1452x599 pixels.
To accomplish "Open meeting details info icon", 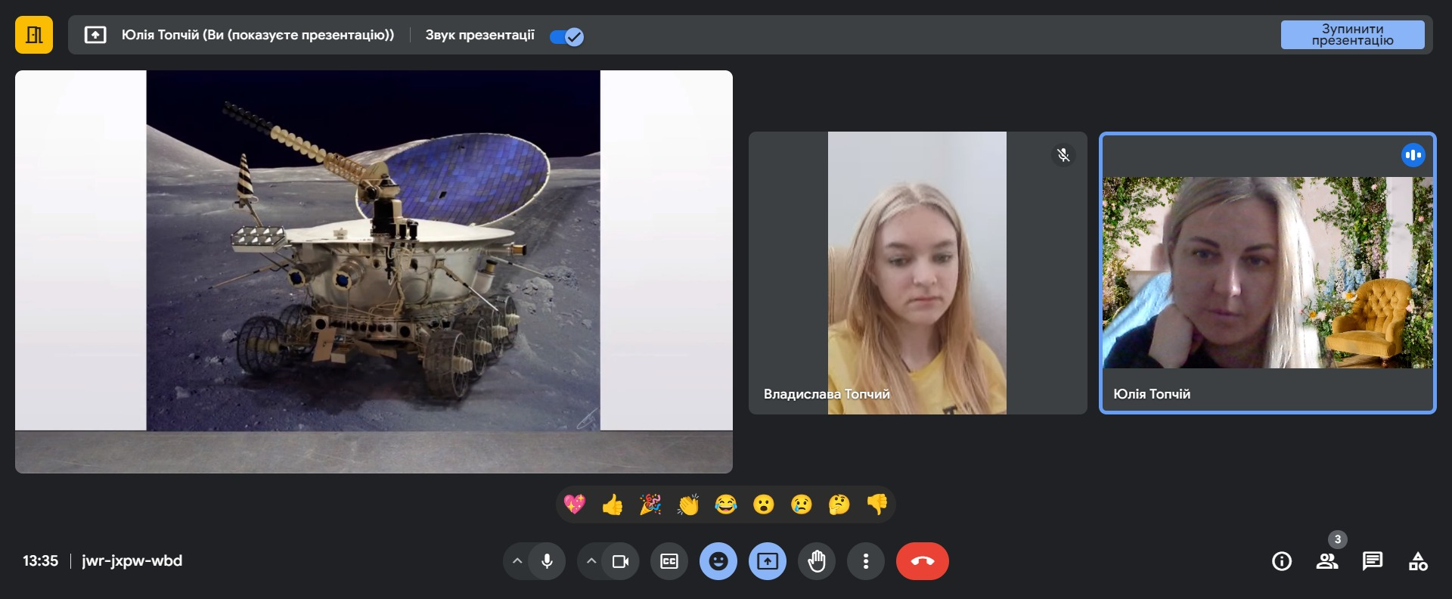I will click(1282, 561).
